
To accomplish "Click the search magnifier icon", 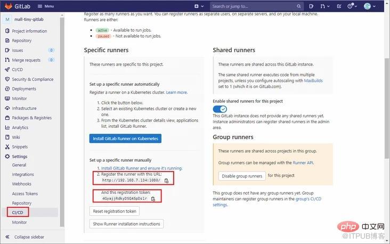I will pos(298,6).
